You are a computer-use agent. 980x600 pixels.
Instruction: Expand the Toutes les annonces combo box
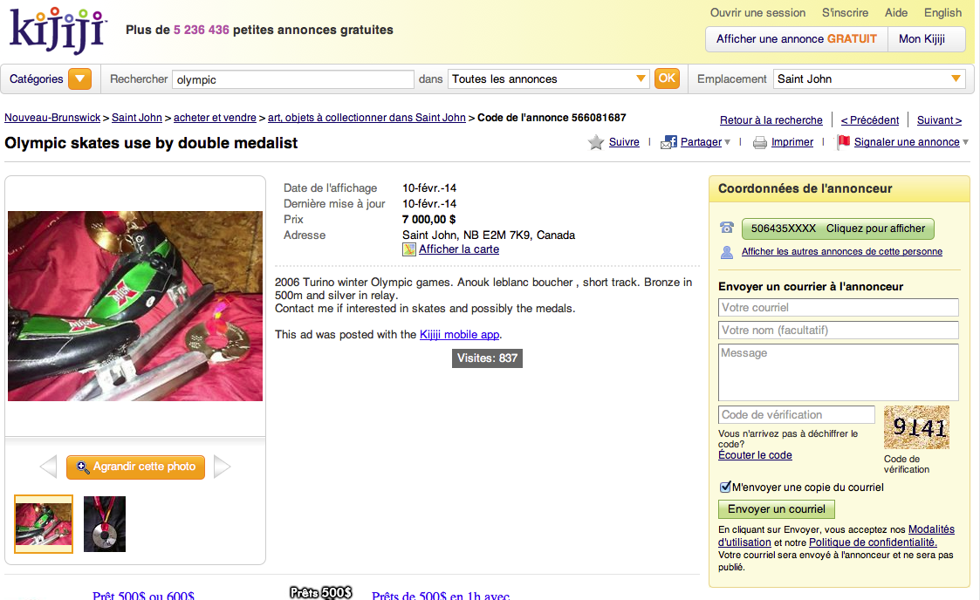[x=548, y=79]
